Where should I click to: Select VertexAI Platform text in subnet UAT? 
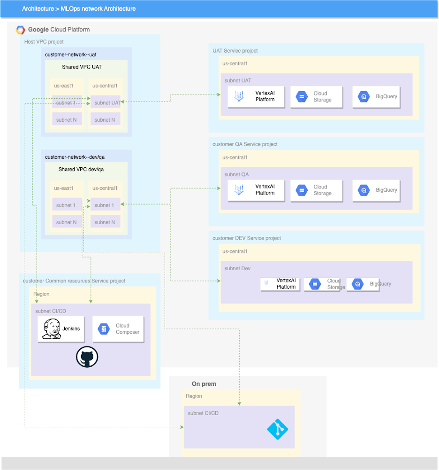265,96
